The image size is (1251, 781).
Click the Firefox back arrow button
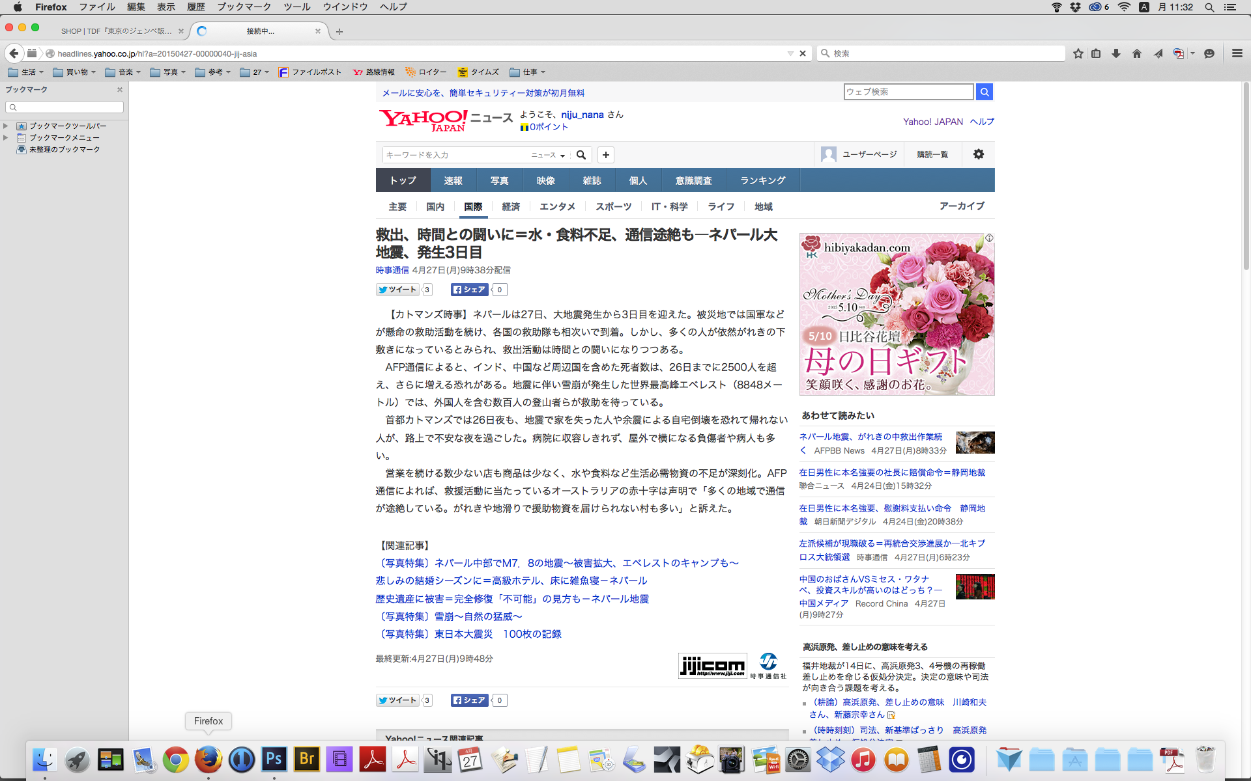click(x=14, y=53)
